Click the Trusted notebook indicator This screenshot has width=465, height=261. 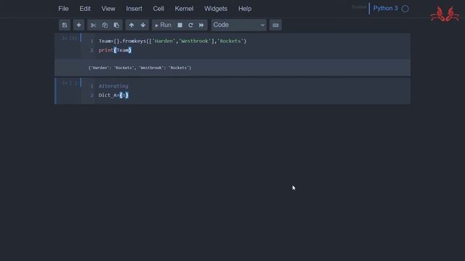coord(359,7)
